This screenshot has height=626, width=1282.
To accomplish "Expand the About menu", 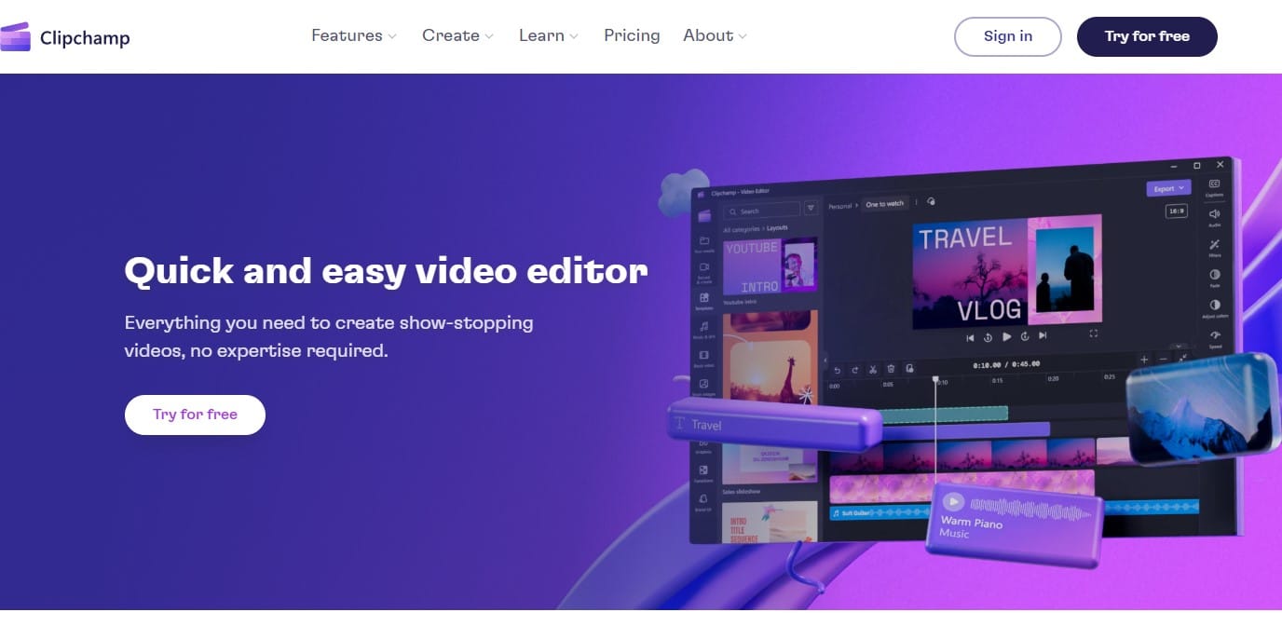I will [x=715, y=35].
